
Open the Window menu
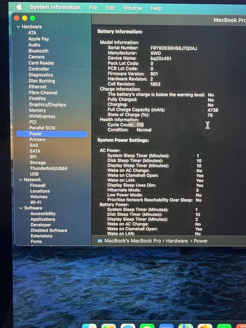coord(133,8)
